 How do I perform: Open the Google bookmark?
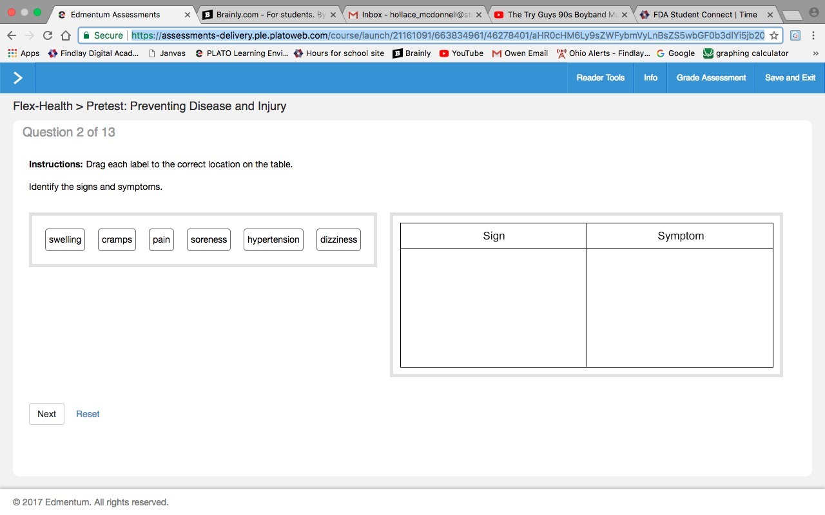[x=675, y=53]
